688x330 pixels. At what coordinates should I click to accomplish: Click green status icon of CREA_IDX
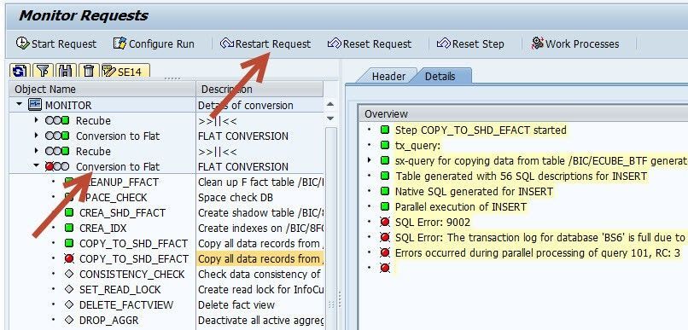69,229
